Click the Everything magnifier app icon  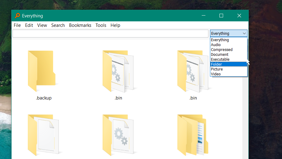click(17, 16)
